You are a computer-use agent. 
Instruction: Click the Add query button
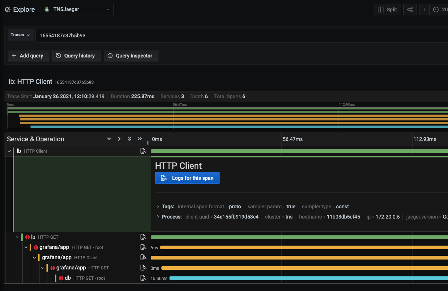pos(28,56)
